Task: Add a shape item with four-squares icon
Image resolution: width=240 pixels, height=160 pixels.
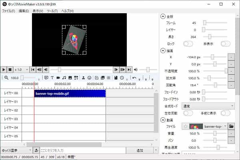Action: [x=76, y=78]
